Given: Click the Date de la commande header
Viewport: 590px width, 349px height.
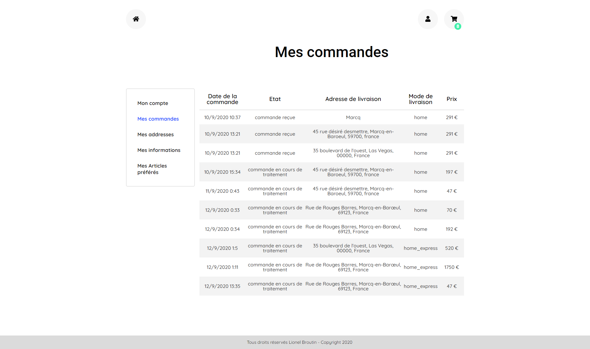Looking at the screenshot, I should [x=222, y=99].
